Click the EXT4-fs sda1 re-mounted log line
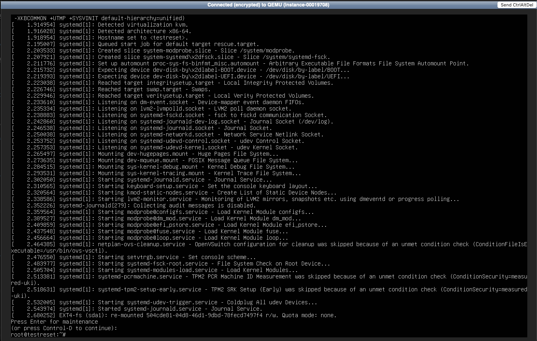Viewport: 537px width, 341px height. click(x=173, y=315)
